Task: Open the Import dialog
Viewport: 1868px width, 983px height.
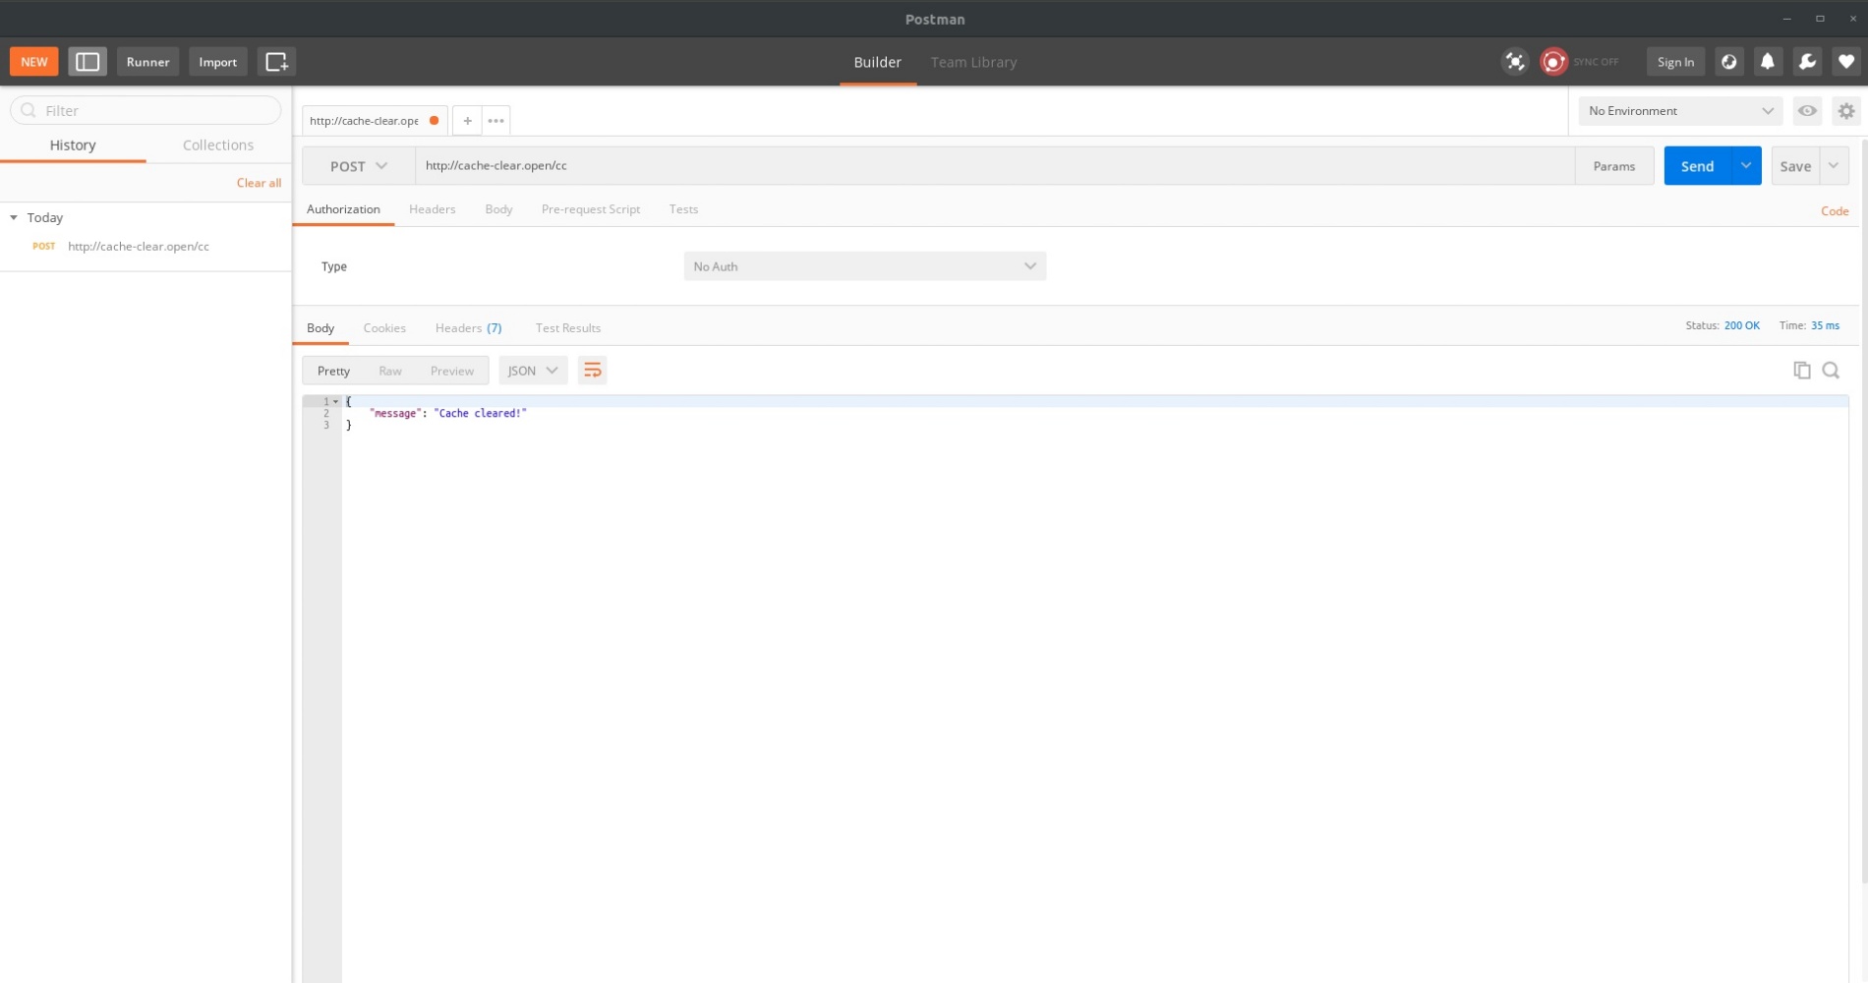Action: 217,61
